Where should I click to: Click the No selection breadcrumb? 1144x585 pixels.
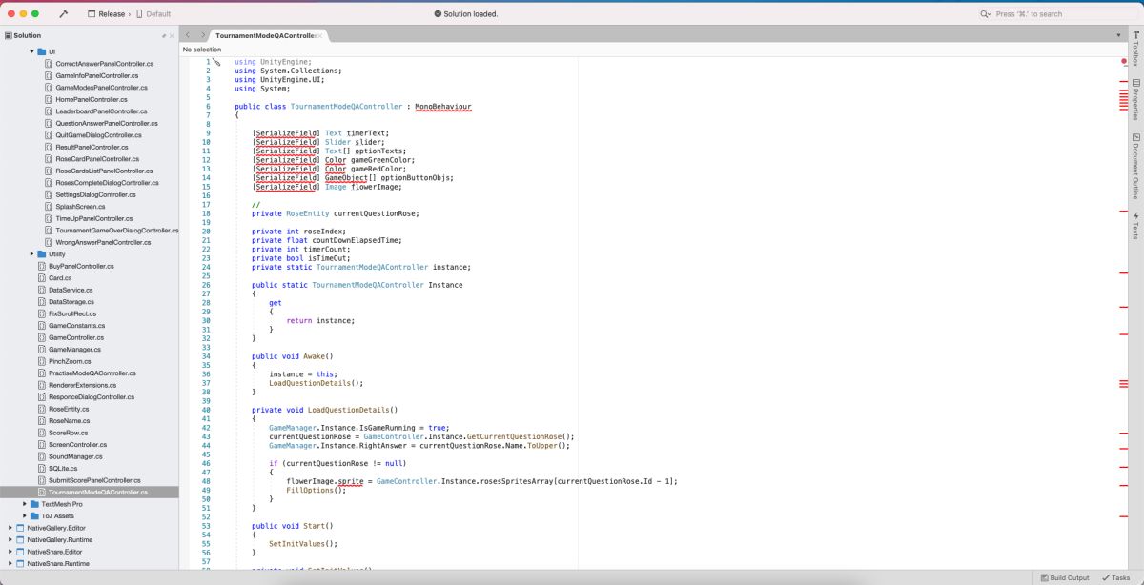[x=202, y=50]
